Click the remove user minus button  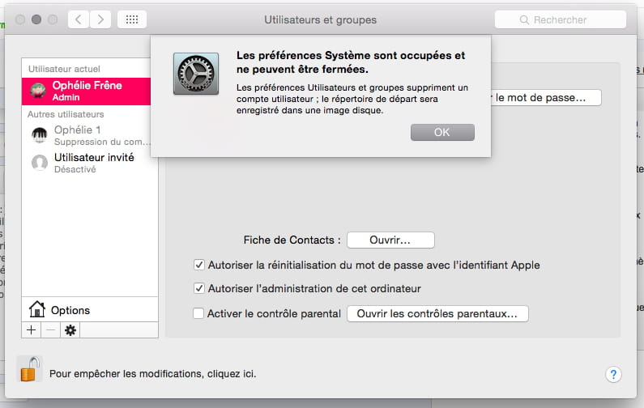tap(50, 330)
